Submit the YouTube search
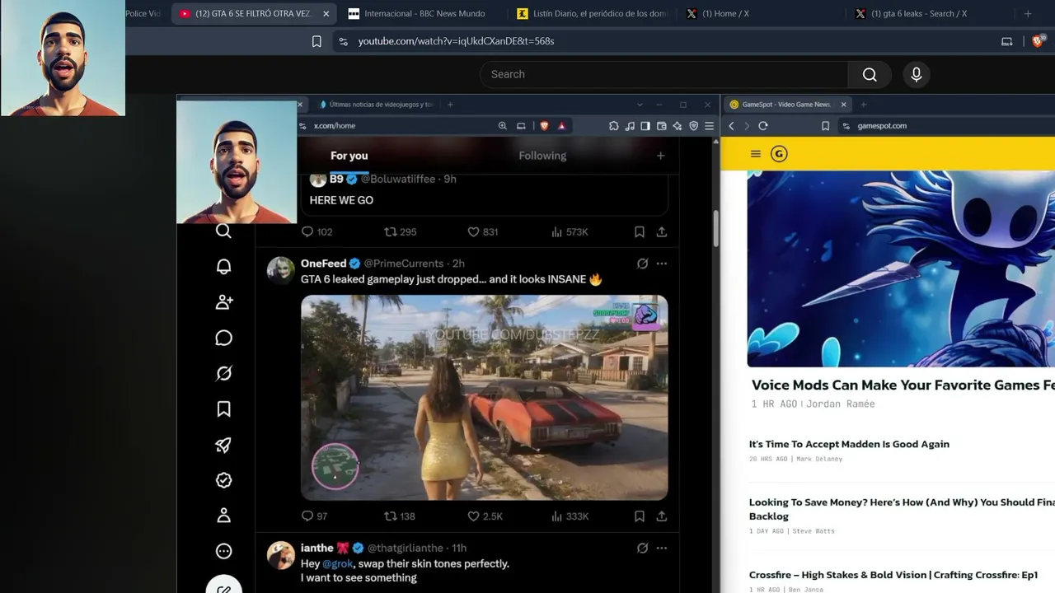The height and width of the screenshot is (593, 1055). pyautogui.click(x=870, y=74)
